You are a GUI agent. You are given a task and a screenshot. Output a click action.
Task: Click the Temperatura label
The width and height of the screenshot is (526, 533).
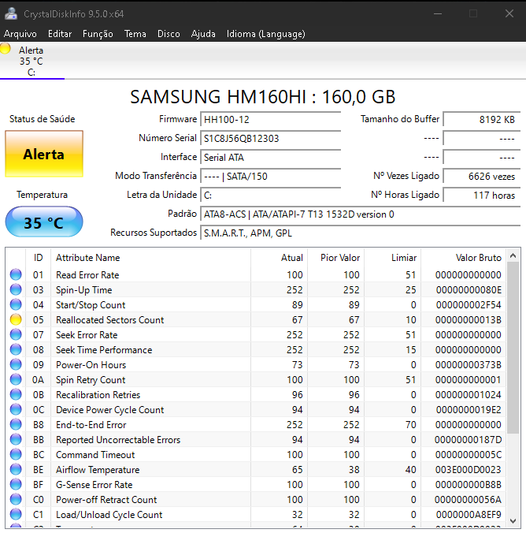pyautogui.click(x=42, y=195)
